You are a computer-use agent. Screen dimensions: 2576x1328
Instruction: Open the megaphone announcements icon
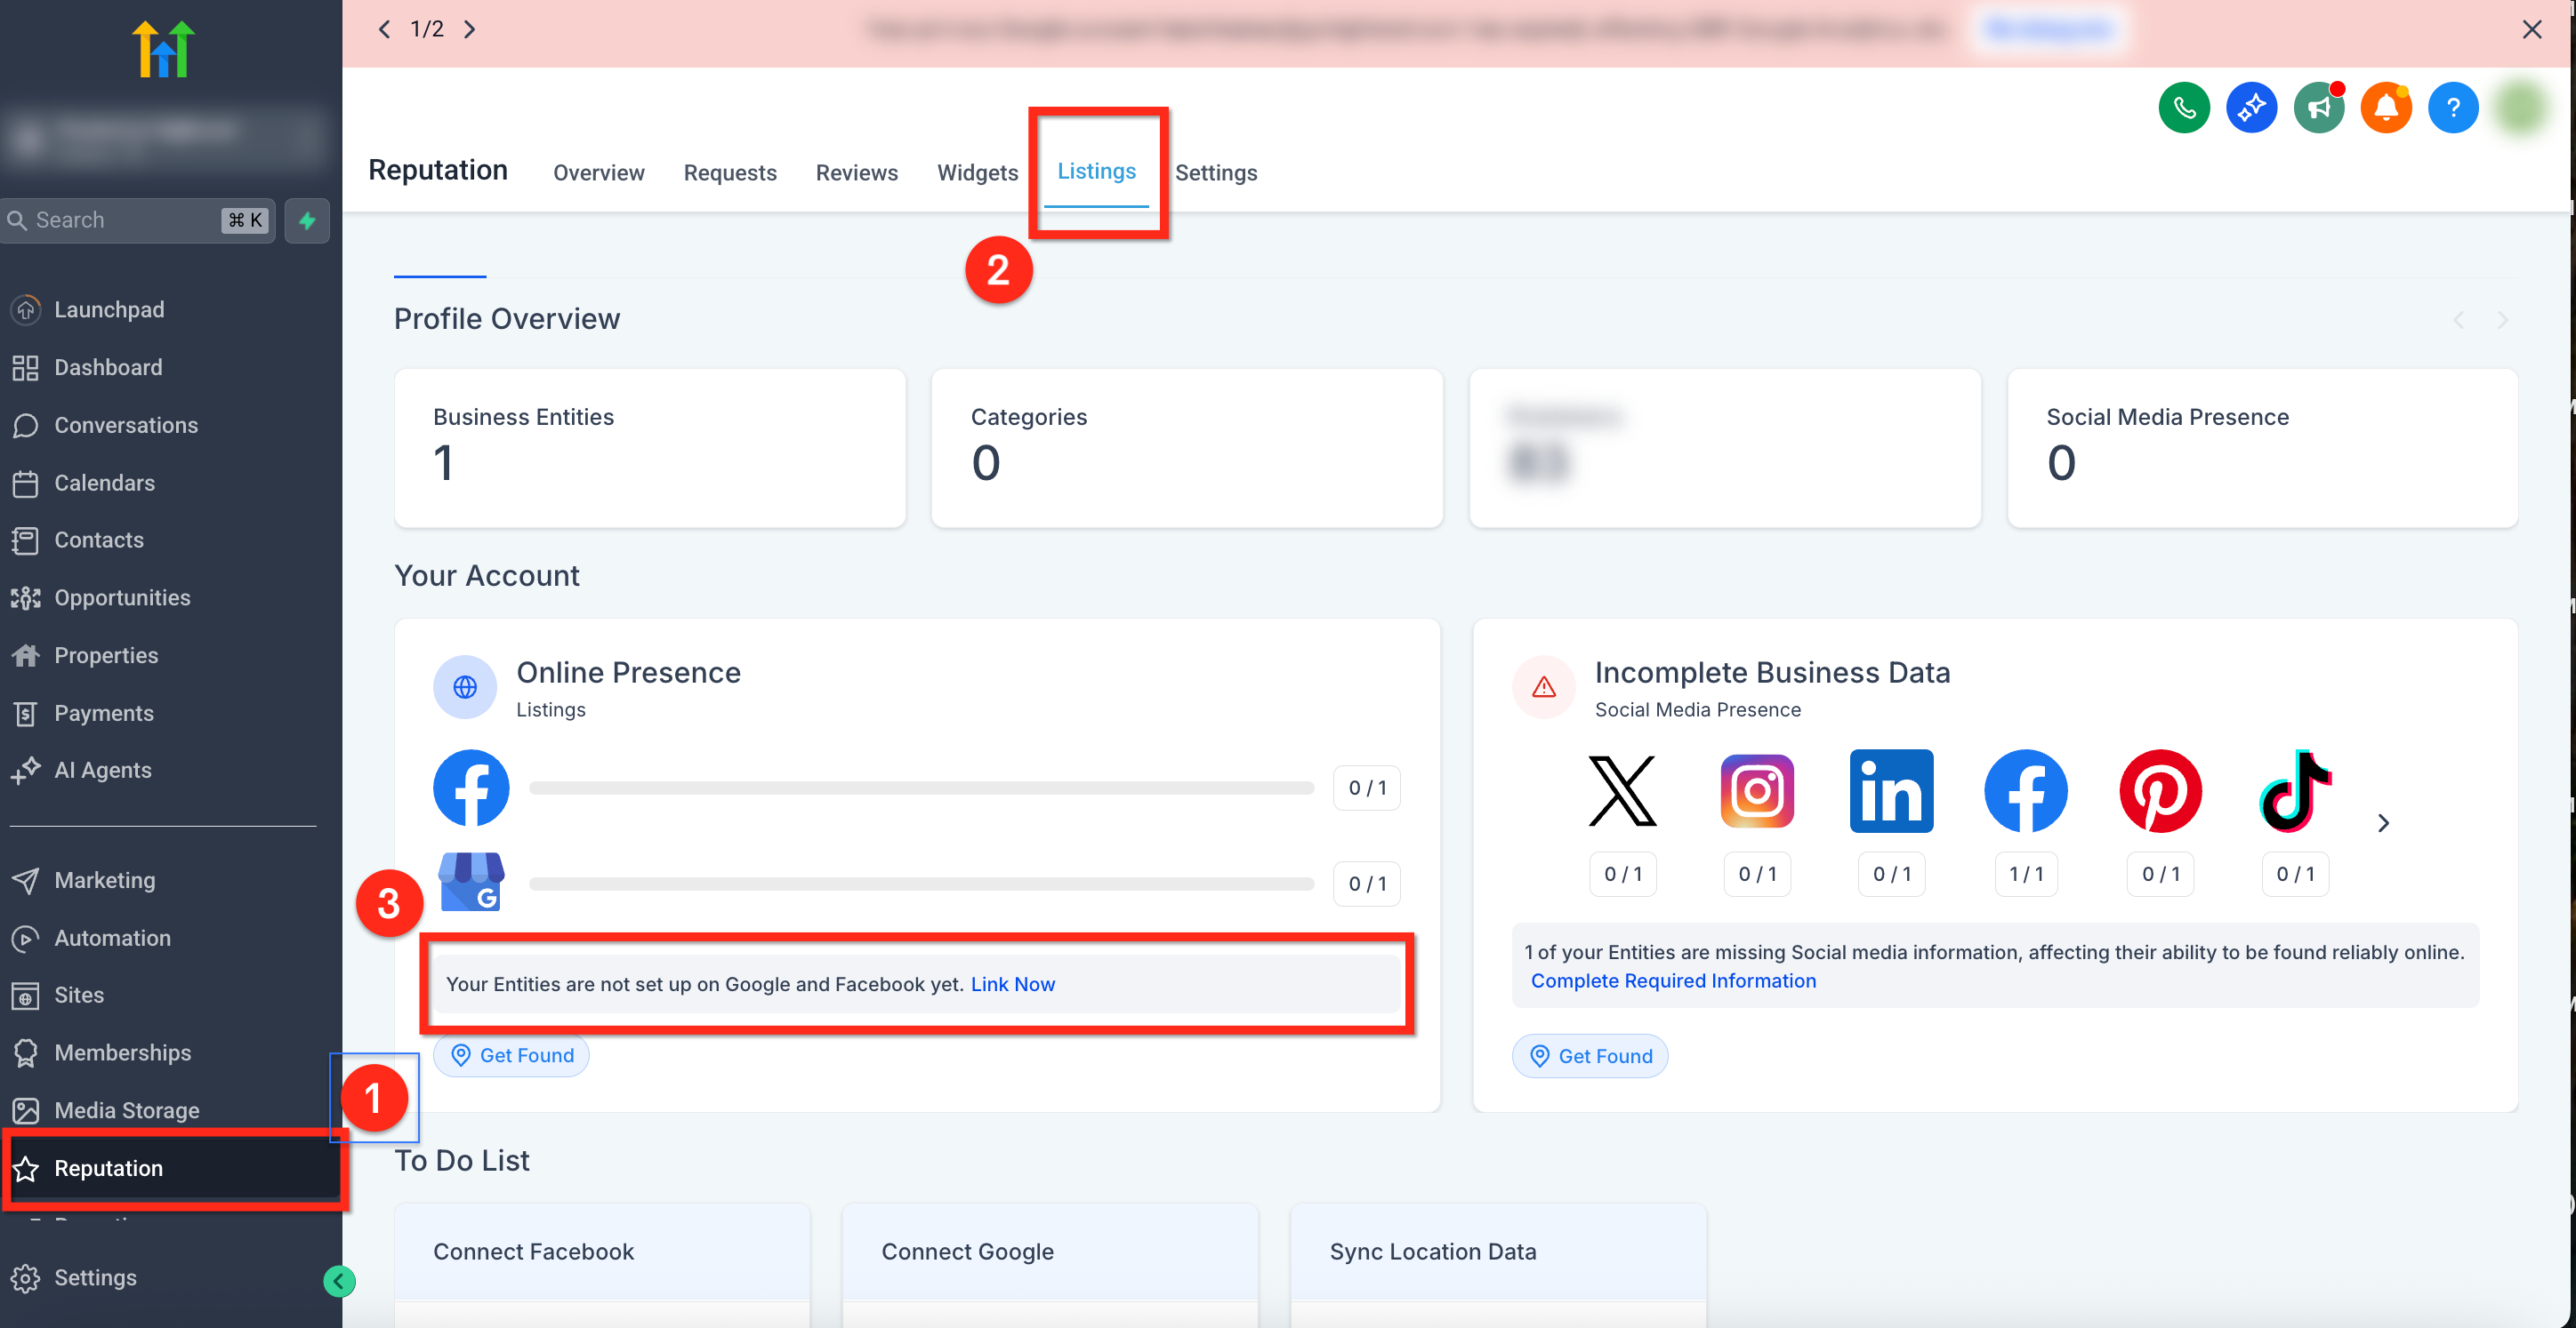(2318, 107)
